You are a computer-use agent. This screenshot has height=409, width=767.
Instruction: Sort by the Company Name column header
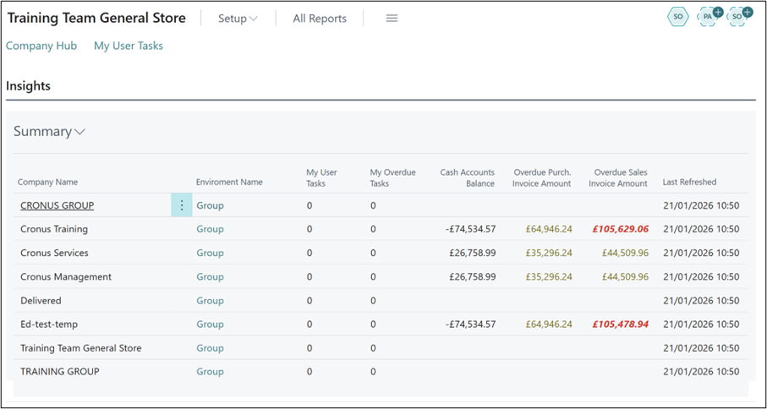point(47,182)
